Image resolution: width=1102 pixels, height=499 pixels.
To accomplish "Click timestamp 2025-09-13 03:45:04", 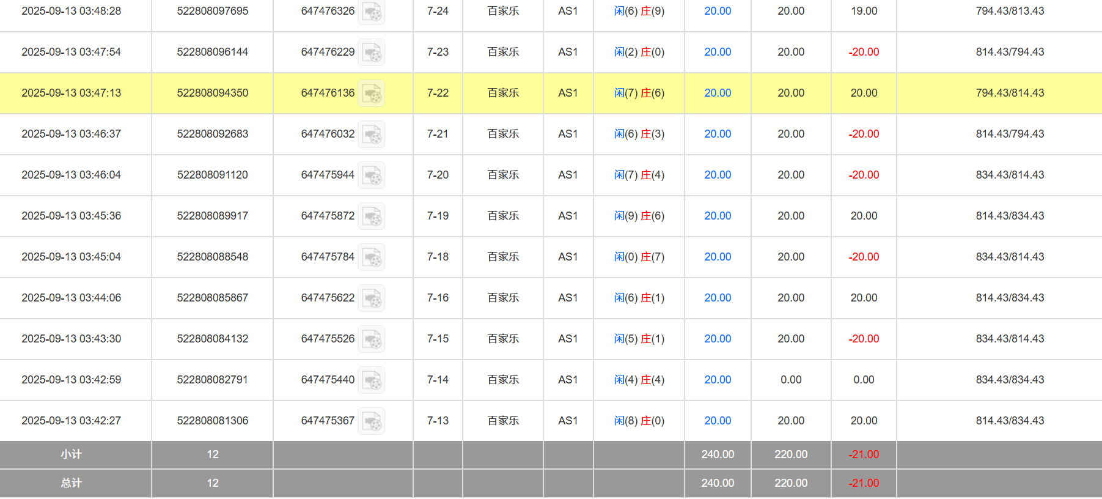I will coord(72,257).
